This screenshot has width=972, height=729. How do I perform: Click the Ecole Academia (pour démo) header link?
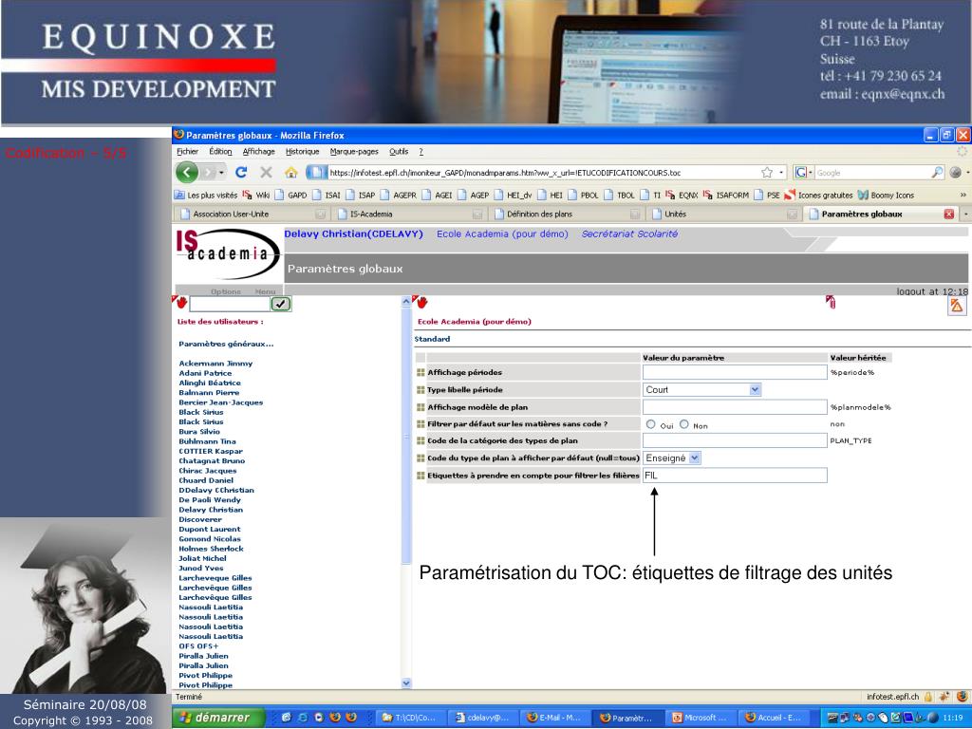pyautogui.click(x=502, y=234)
